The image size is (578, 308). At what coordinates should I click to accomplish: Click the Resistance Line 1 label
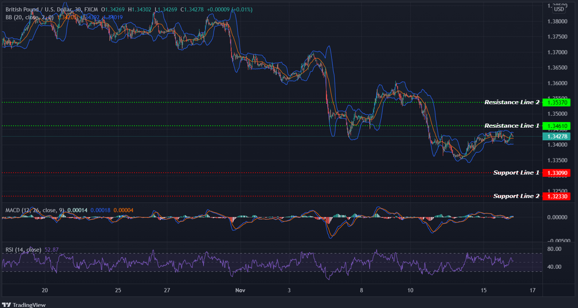coord(512,125)
